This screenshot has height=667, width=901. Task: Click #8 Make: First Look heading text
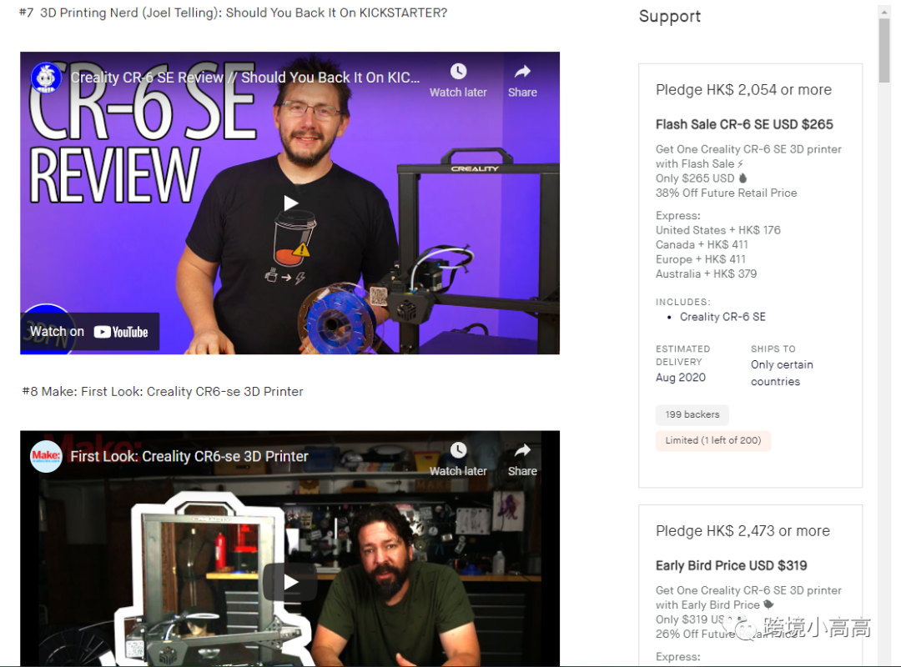coord(162,392)
